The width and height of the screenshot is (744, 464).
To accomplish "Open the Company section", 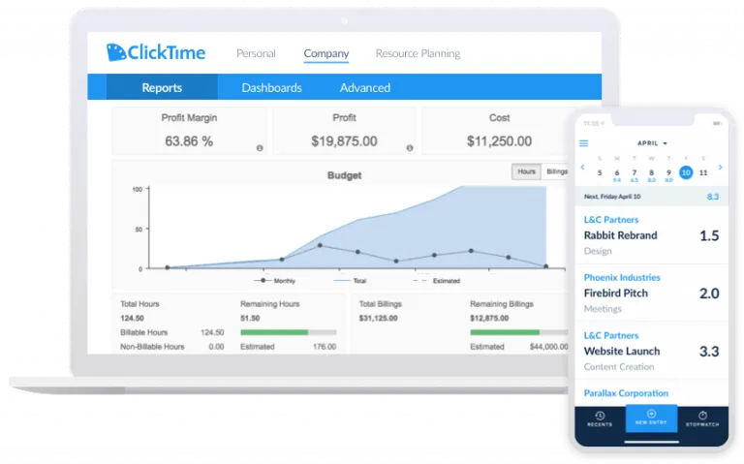I will (x=325, y=53).
